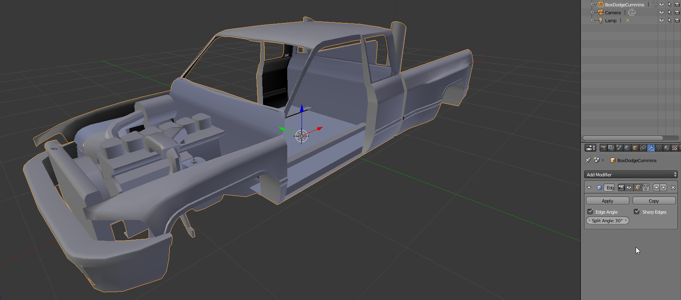Open the Object Constraints chain-link tab
The width and height of the screenshot is (681, 300).
click(x=643, y=148)
